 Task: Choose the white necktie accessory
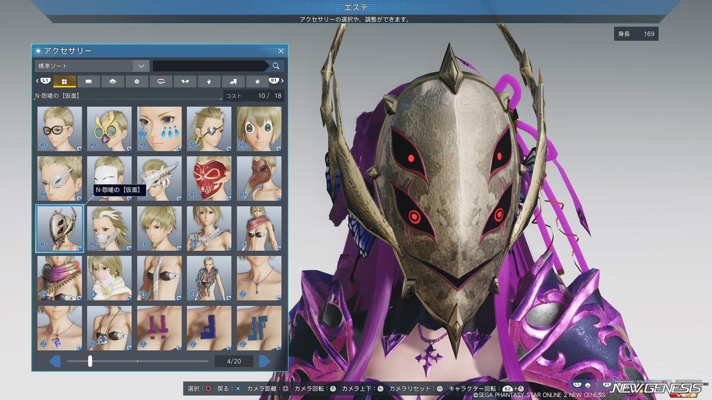click(x=159, y=278)
